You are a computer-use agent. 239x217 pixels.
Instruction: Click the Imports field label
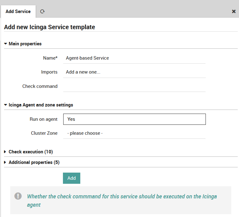pyautogui.click(x=49, y=72)
